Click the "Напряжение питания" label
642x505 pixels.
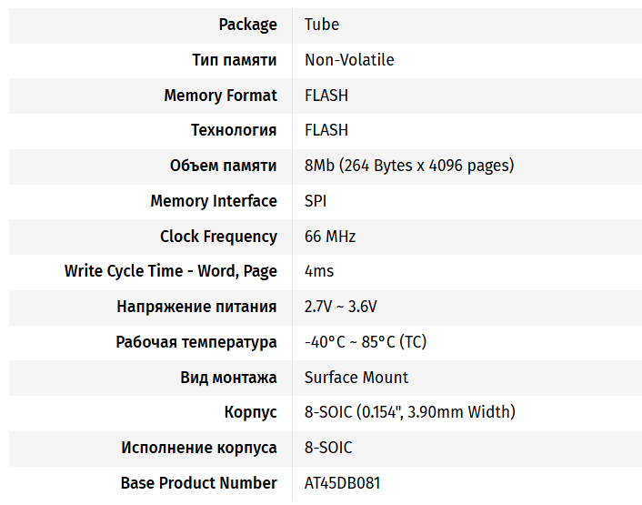(x=196, y=307)
